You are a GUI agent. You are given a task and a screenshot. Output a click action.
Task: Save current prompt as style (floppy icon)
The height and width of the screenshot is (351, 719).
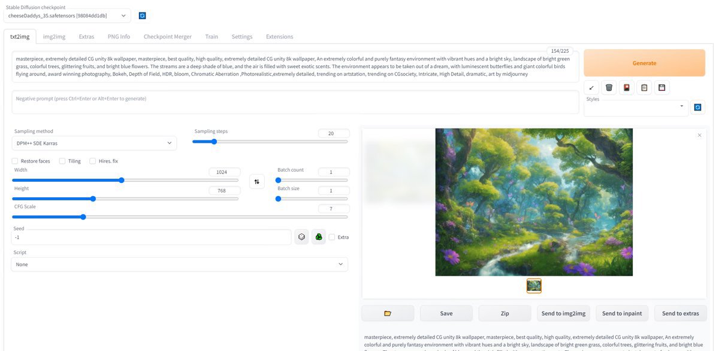coord(661,88)
